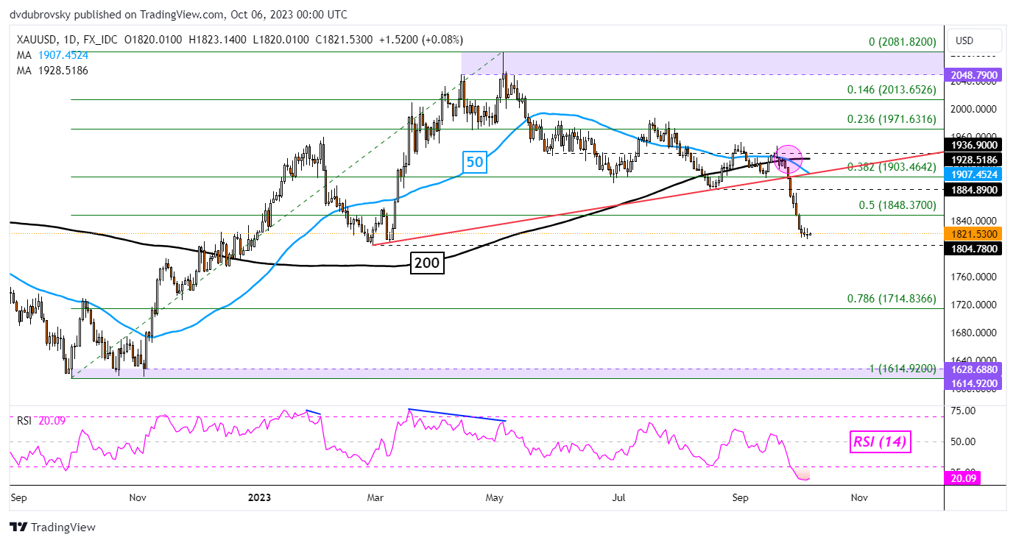The image size is (1016, 543).
Task: Click the blue 1907.4524 moving average tag
Action: (x=973, y=175)
